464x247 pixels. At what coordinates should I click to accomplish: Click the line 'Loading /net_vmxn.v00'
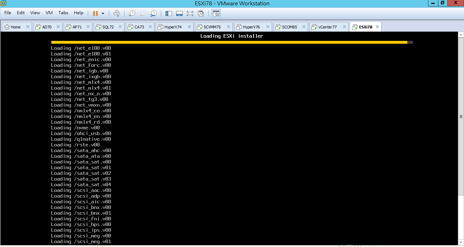(81, 105)
